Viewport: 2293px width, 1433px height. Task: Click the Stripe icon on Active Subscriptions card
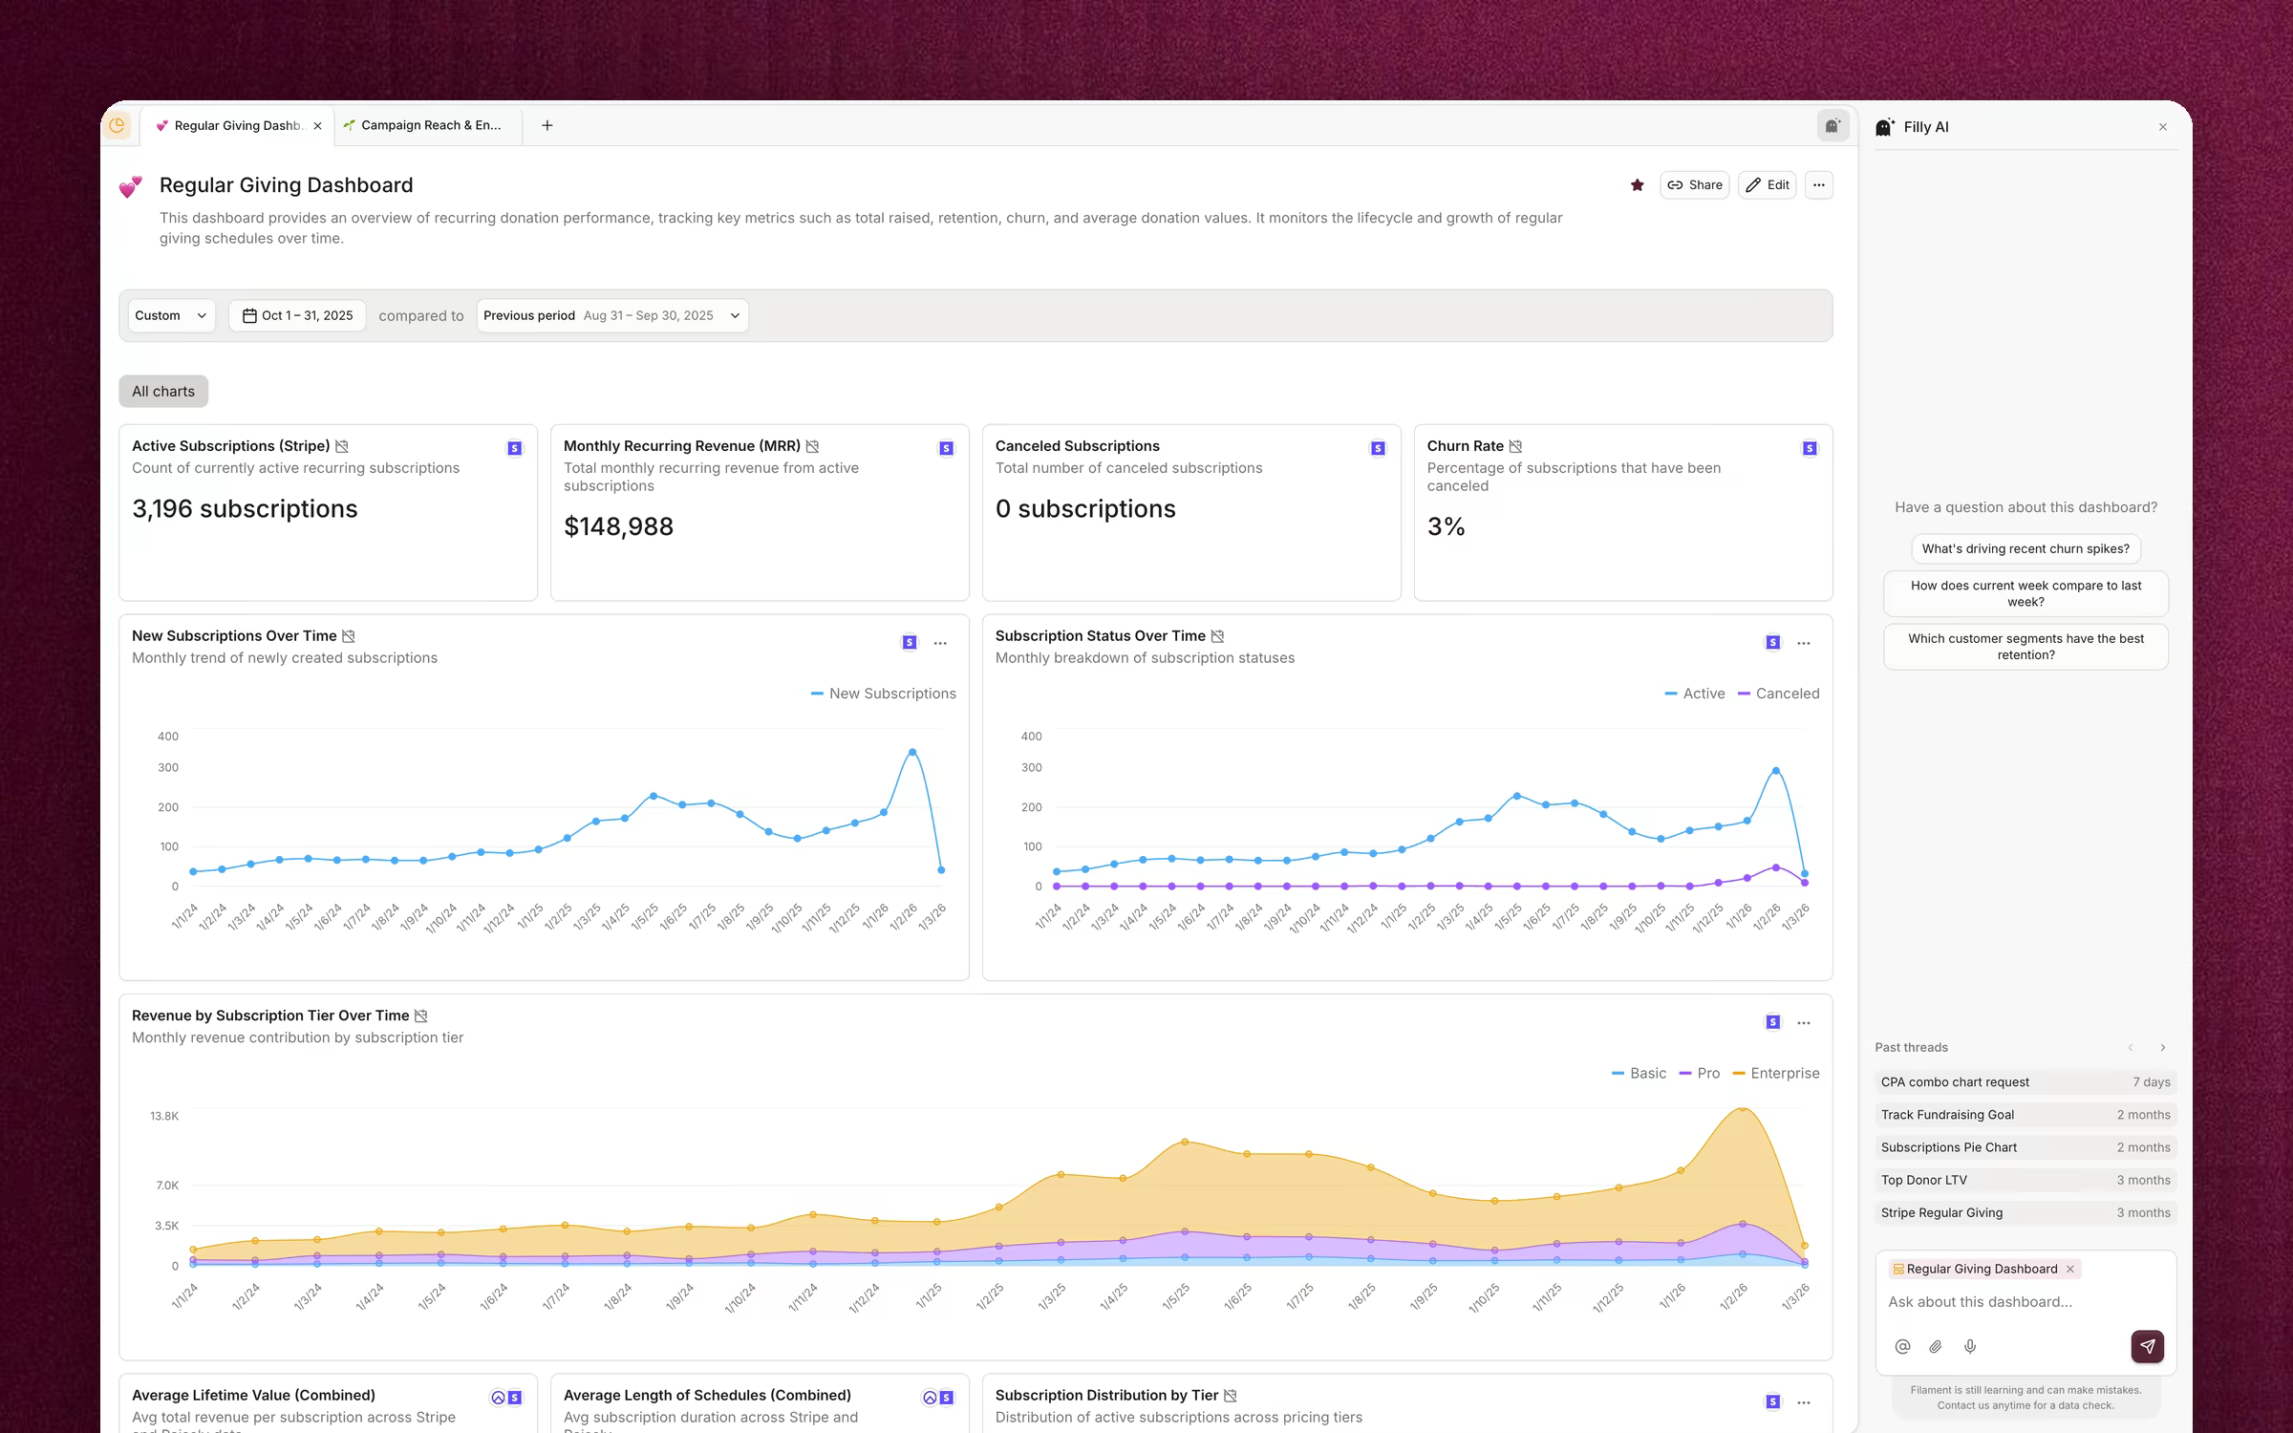tap(515, 448)
